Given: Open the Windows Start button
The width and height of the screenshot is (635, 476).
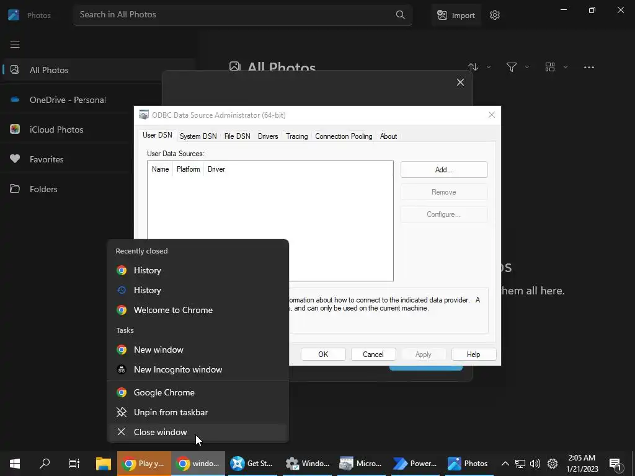Looking at the screenshot, I should pyautogui.click(x=15, y=464).
